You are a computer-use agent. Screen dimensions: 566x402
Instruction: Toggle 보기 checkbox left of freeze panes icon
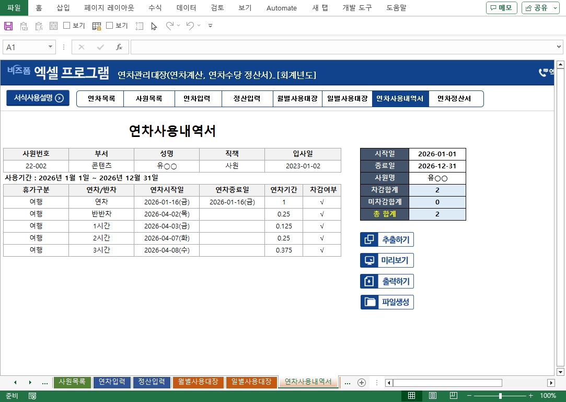[x=67, y=26]
